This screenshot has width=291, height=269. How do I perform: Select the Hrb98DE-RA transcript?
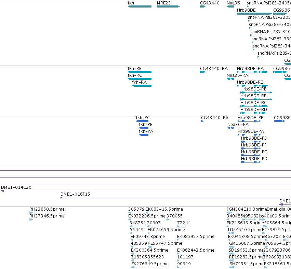coord(252,72)
